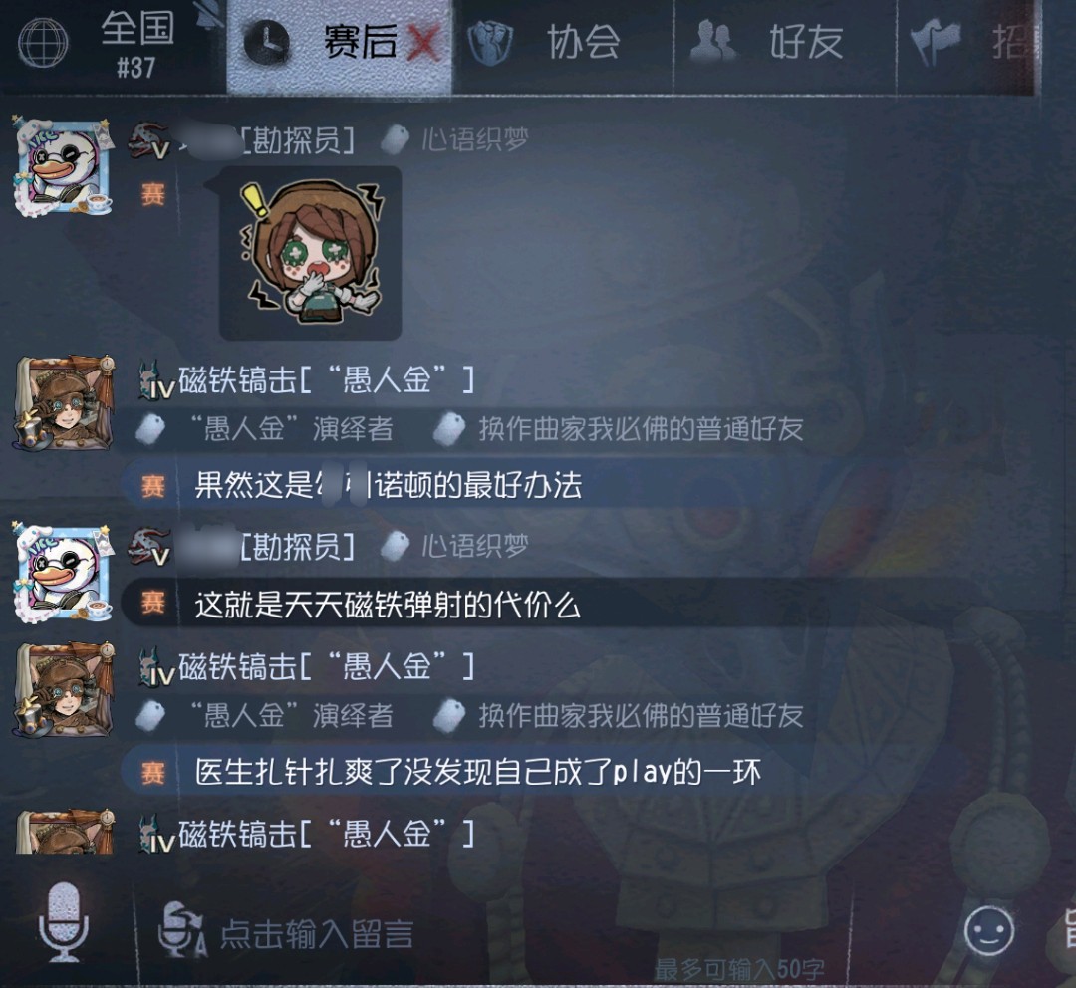Screen dimensions: 1076x988
Task: Close the 赛后 tab with red X
Action: point(423,42)
